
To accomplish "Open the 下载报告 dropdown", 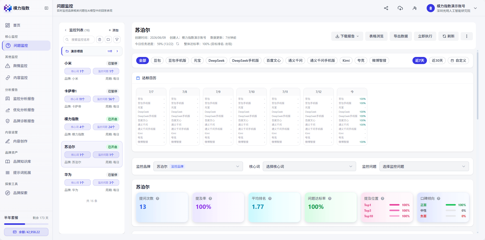I will click(x=347, y=36).
